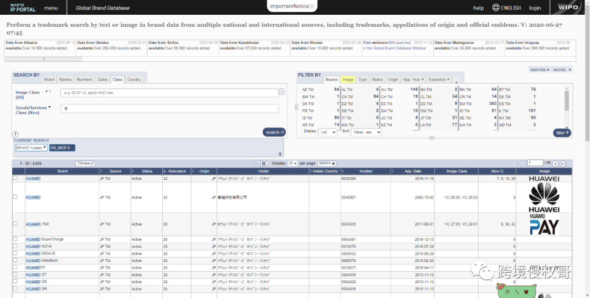Sort table by Relevance column
590x298 pixels.
[x=177, y=171]
